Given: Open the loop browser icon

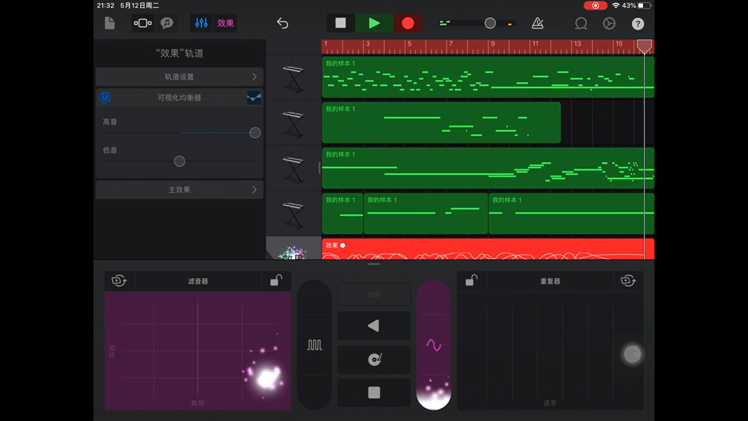Looking at the screenshot, I should pos(581,23).
